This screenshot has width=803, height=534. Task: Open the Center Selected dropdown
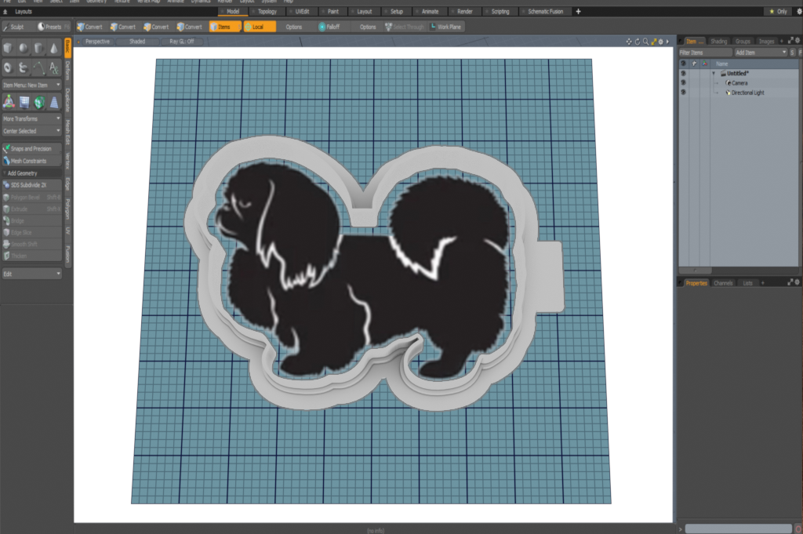(31, 131)
